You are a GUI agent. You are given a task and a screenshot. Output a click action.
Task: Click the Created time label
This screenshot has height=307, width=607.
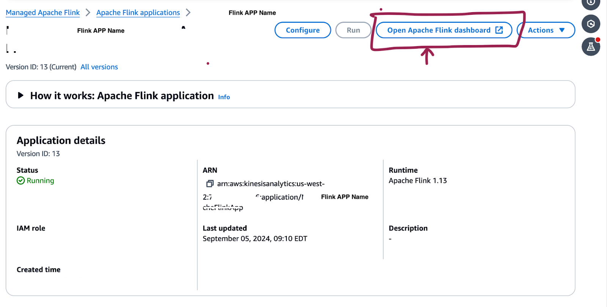[x=38, y=269]
